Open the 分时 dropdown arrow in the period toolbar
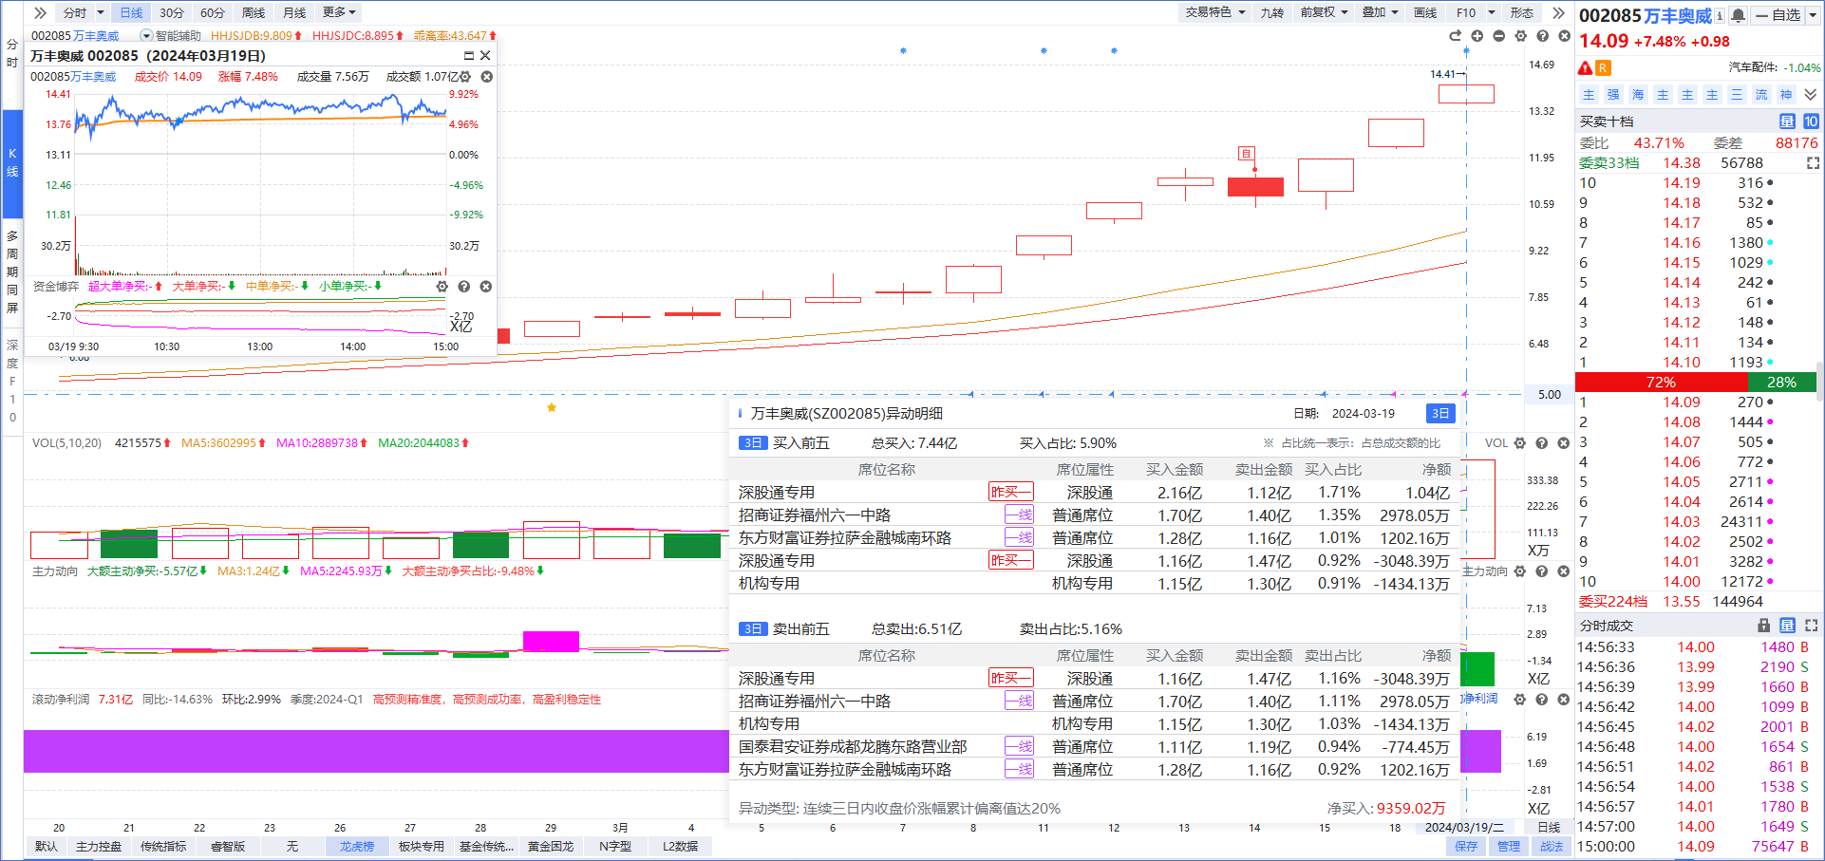The height and width of the screenshot is (861, 1825). pyautogui.click(x=100, y=12)
